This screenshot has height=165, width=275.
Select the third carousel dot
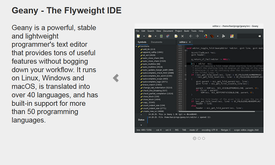204,138
